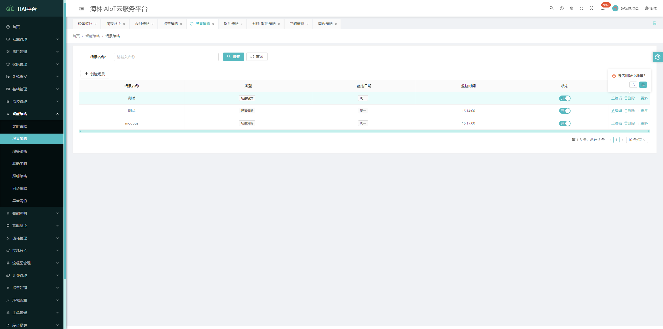Click 场景模式 type tag
The image size is (663, 329).
pos(247,98)
